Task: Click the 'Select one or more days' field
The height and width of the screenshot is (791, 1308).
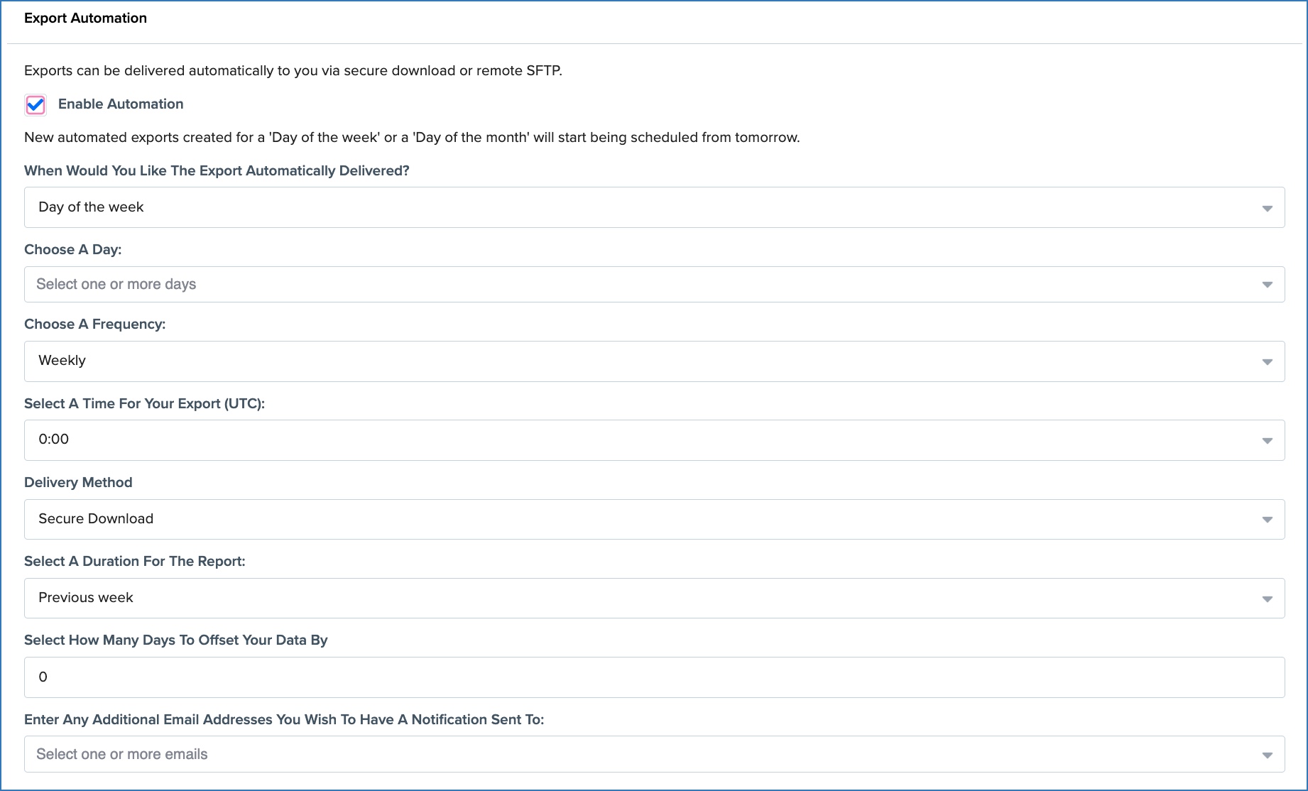Action: [639, 285]
